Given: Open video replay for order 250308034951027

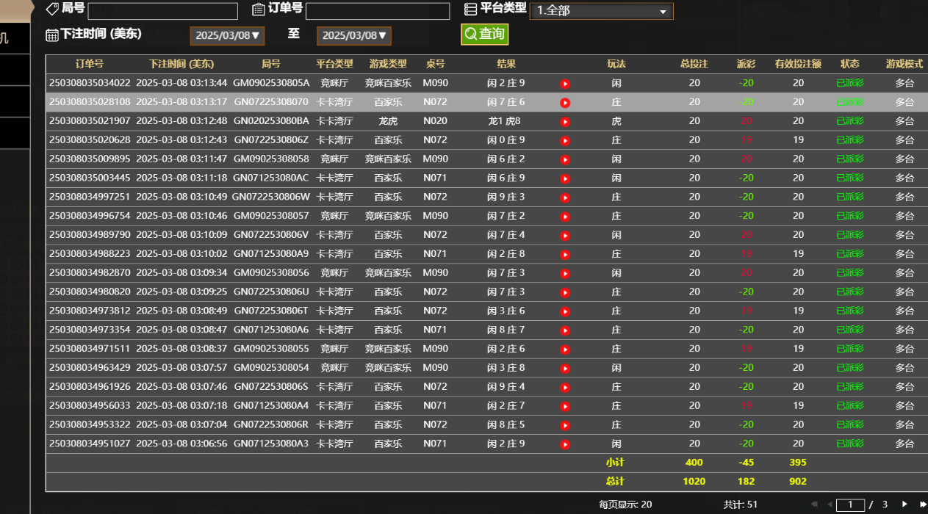Looking at the screenshot, I should 565,444.
